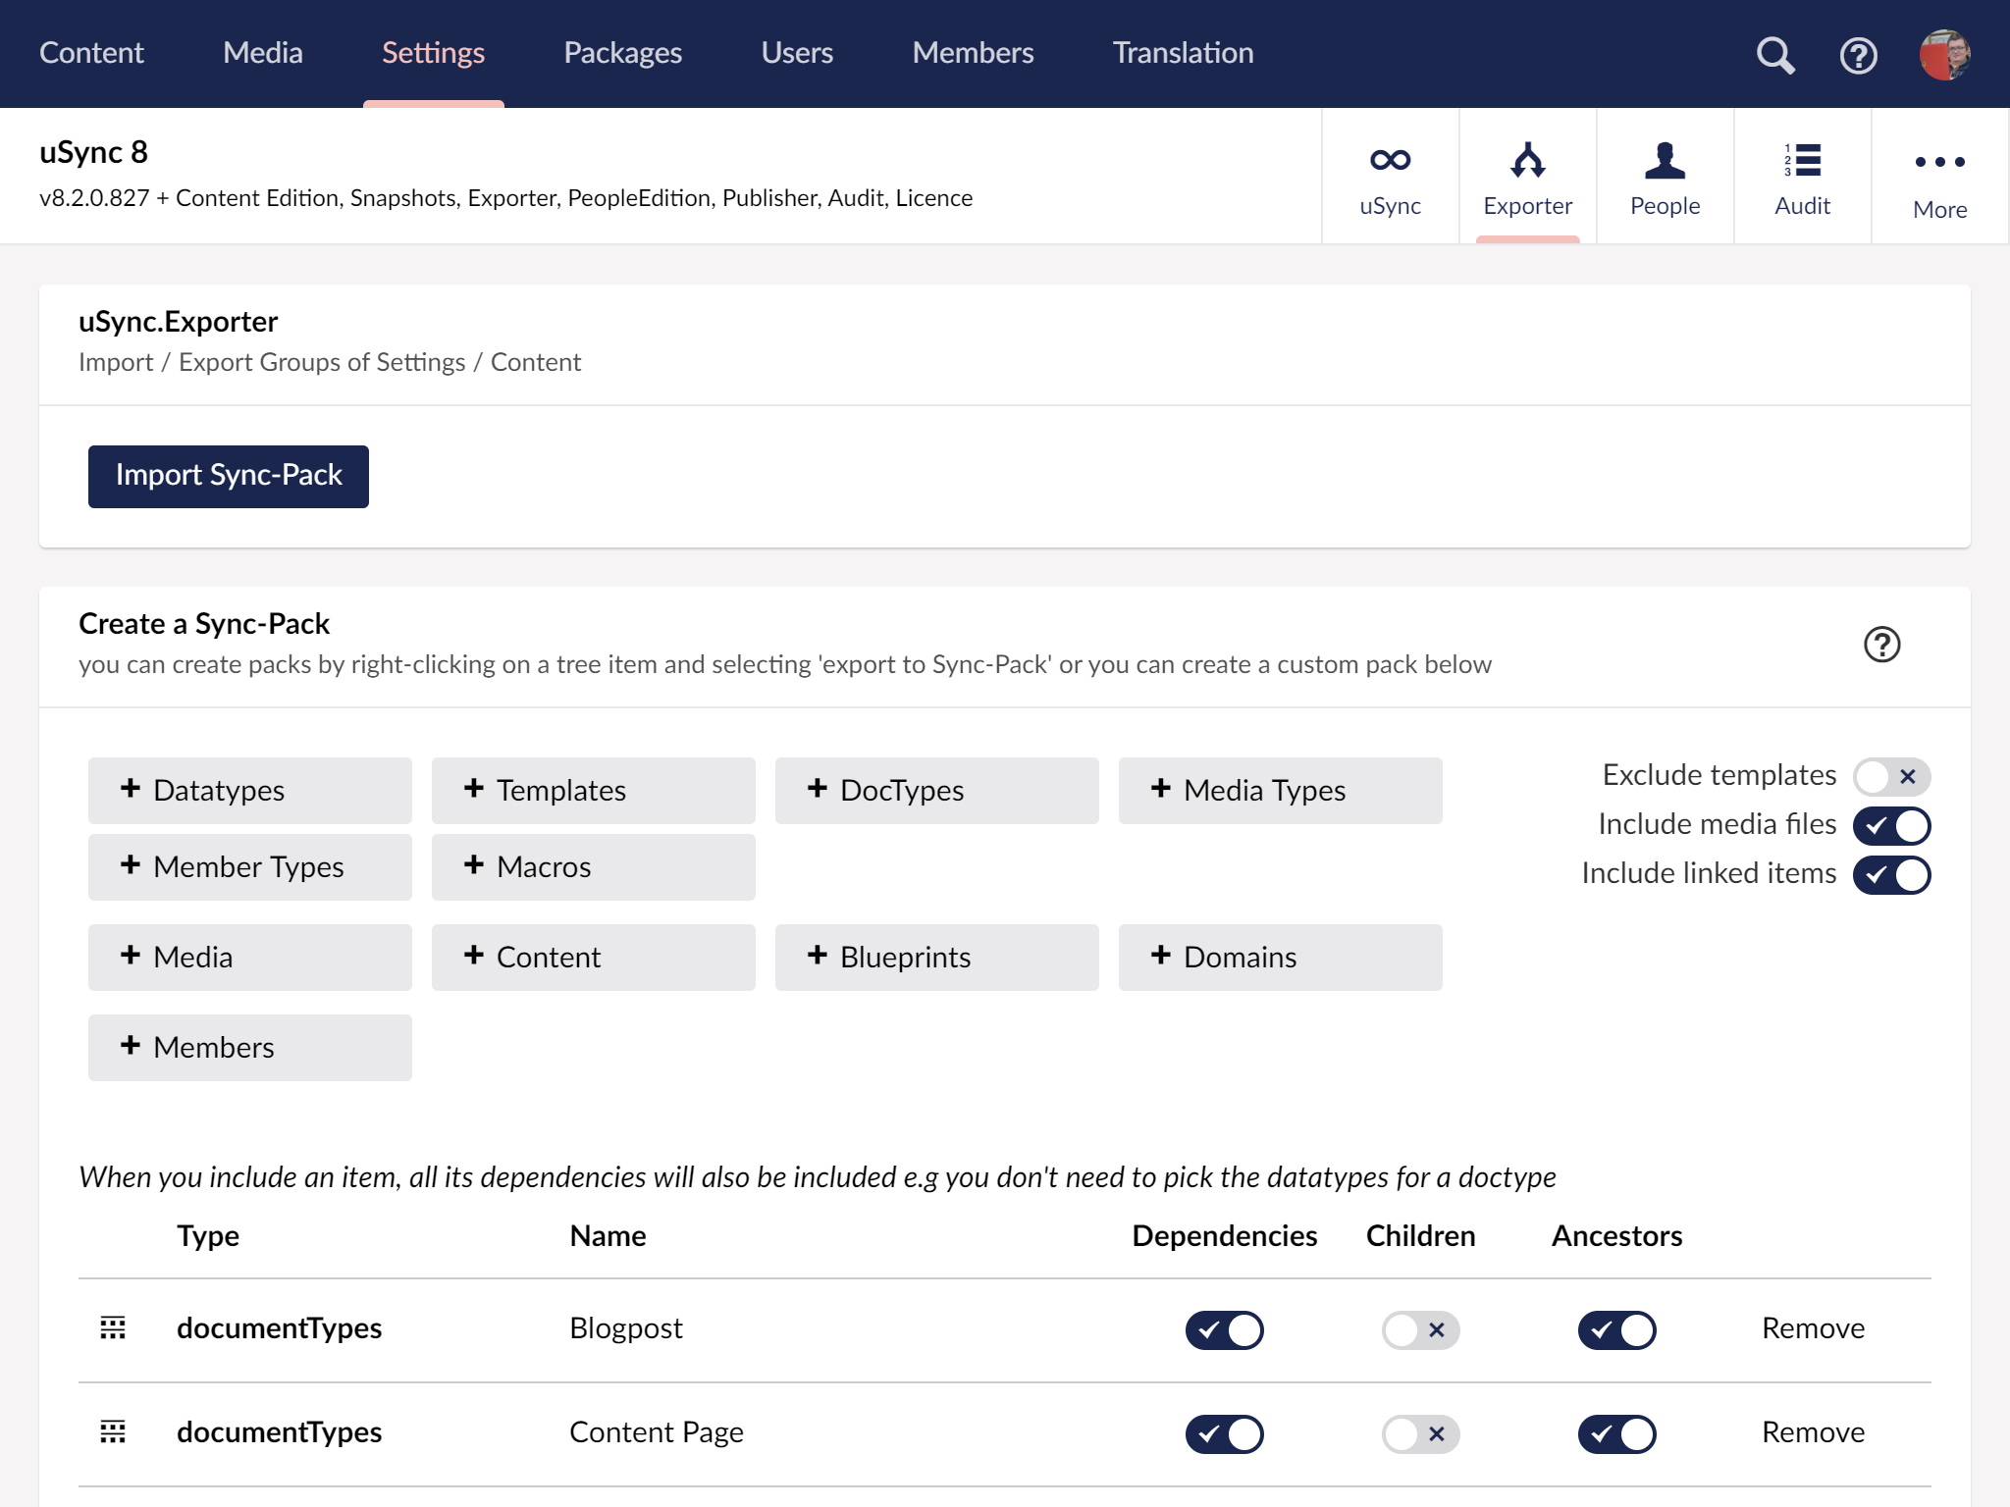This screenshot has width=2010, height=1507.
Task: Disable the Include media files toggle
Action: pos(1891,826)
